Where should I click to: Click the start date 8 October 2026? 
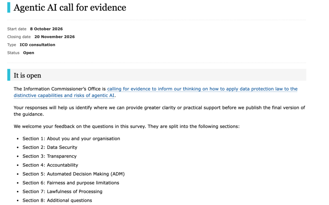(x=46, y=29)
